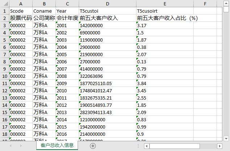Select the T5custoi header cell
230x151 pixels.
tap(107, 11)
